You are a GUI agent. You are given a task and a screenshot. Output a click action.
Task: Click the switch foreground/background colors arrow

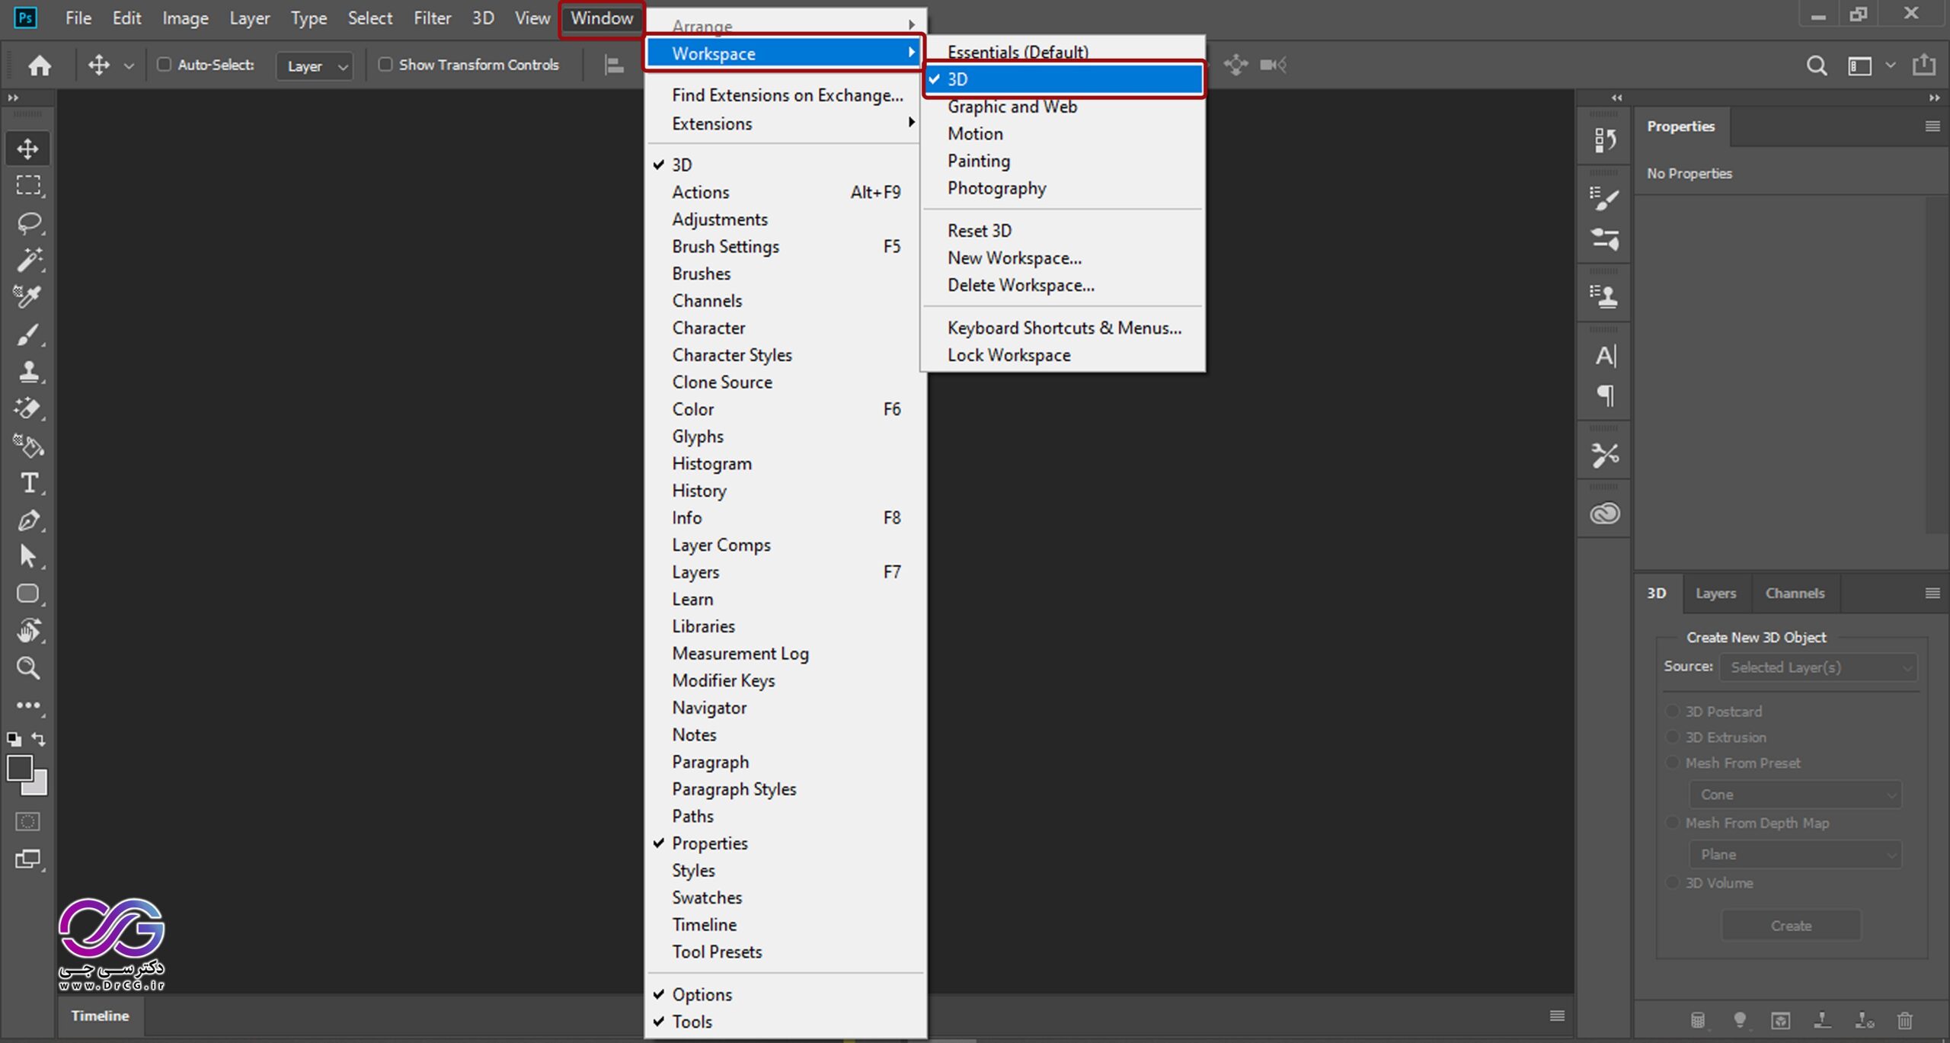click(x=39, y=739)
